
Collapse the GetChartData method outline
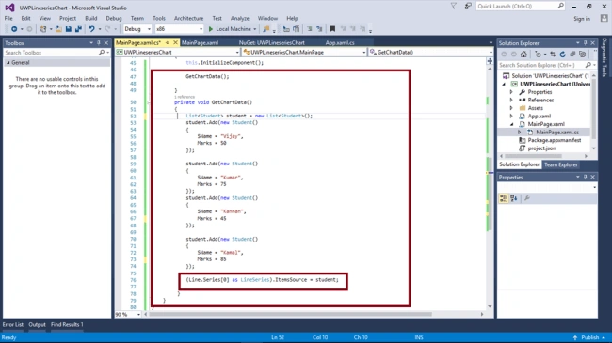149,102
